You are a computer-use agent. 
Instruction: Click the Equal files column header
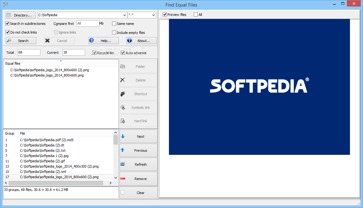61,63
